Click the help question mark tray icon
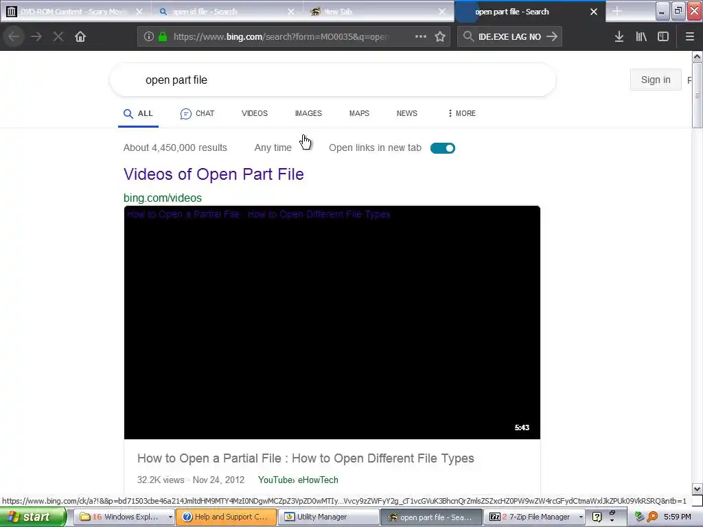703x527 pixels. coord(597,517)
